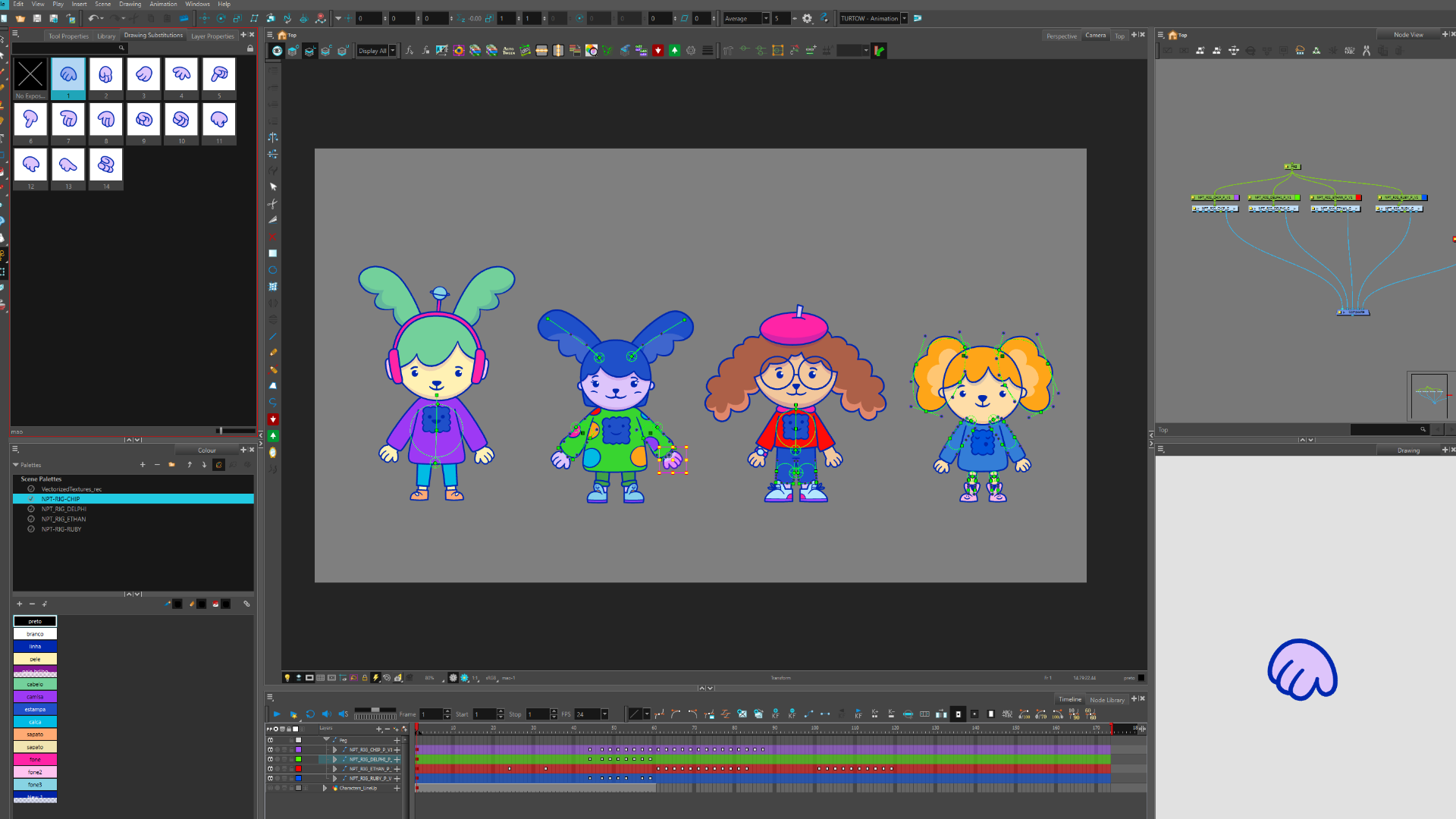Toggle loop playback in timeline toolbar
The height and width of the screenshot is (819, 1456).
click(310, 714)
